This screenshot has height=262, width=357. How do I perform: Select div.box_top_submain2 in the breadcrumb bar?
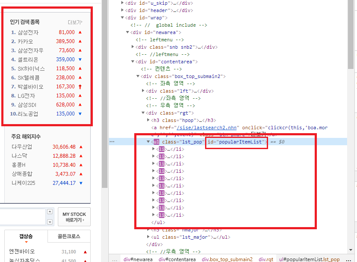[x=227, y=259]
